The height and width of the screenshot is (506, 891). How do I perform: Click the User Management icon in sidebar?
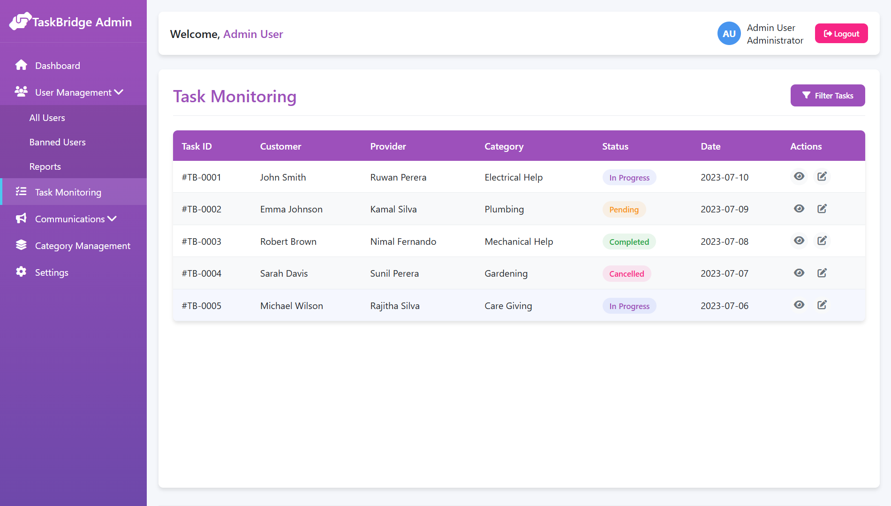[x=22, y=92]
